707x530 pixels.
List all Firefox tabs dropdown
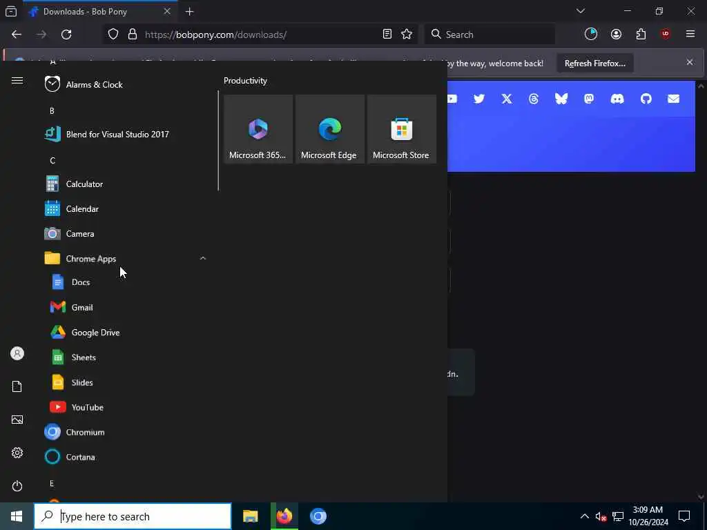pyautogui.click(x=581, y=11)
